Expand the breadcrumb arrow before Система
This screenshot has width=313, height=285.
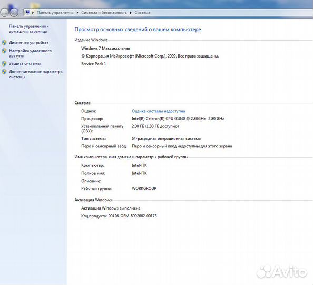coord(131,13)
